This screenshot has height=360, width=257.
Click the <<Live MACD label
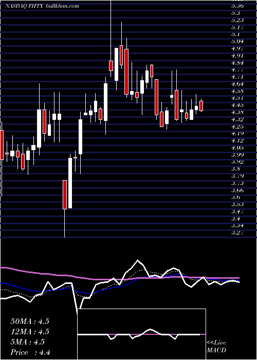216,347
